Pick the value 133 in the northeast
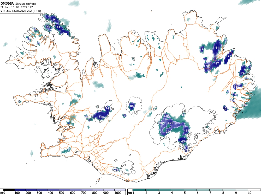This screenshot has height=195, width=261. [203, 49]
